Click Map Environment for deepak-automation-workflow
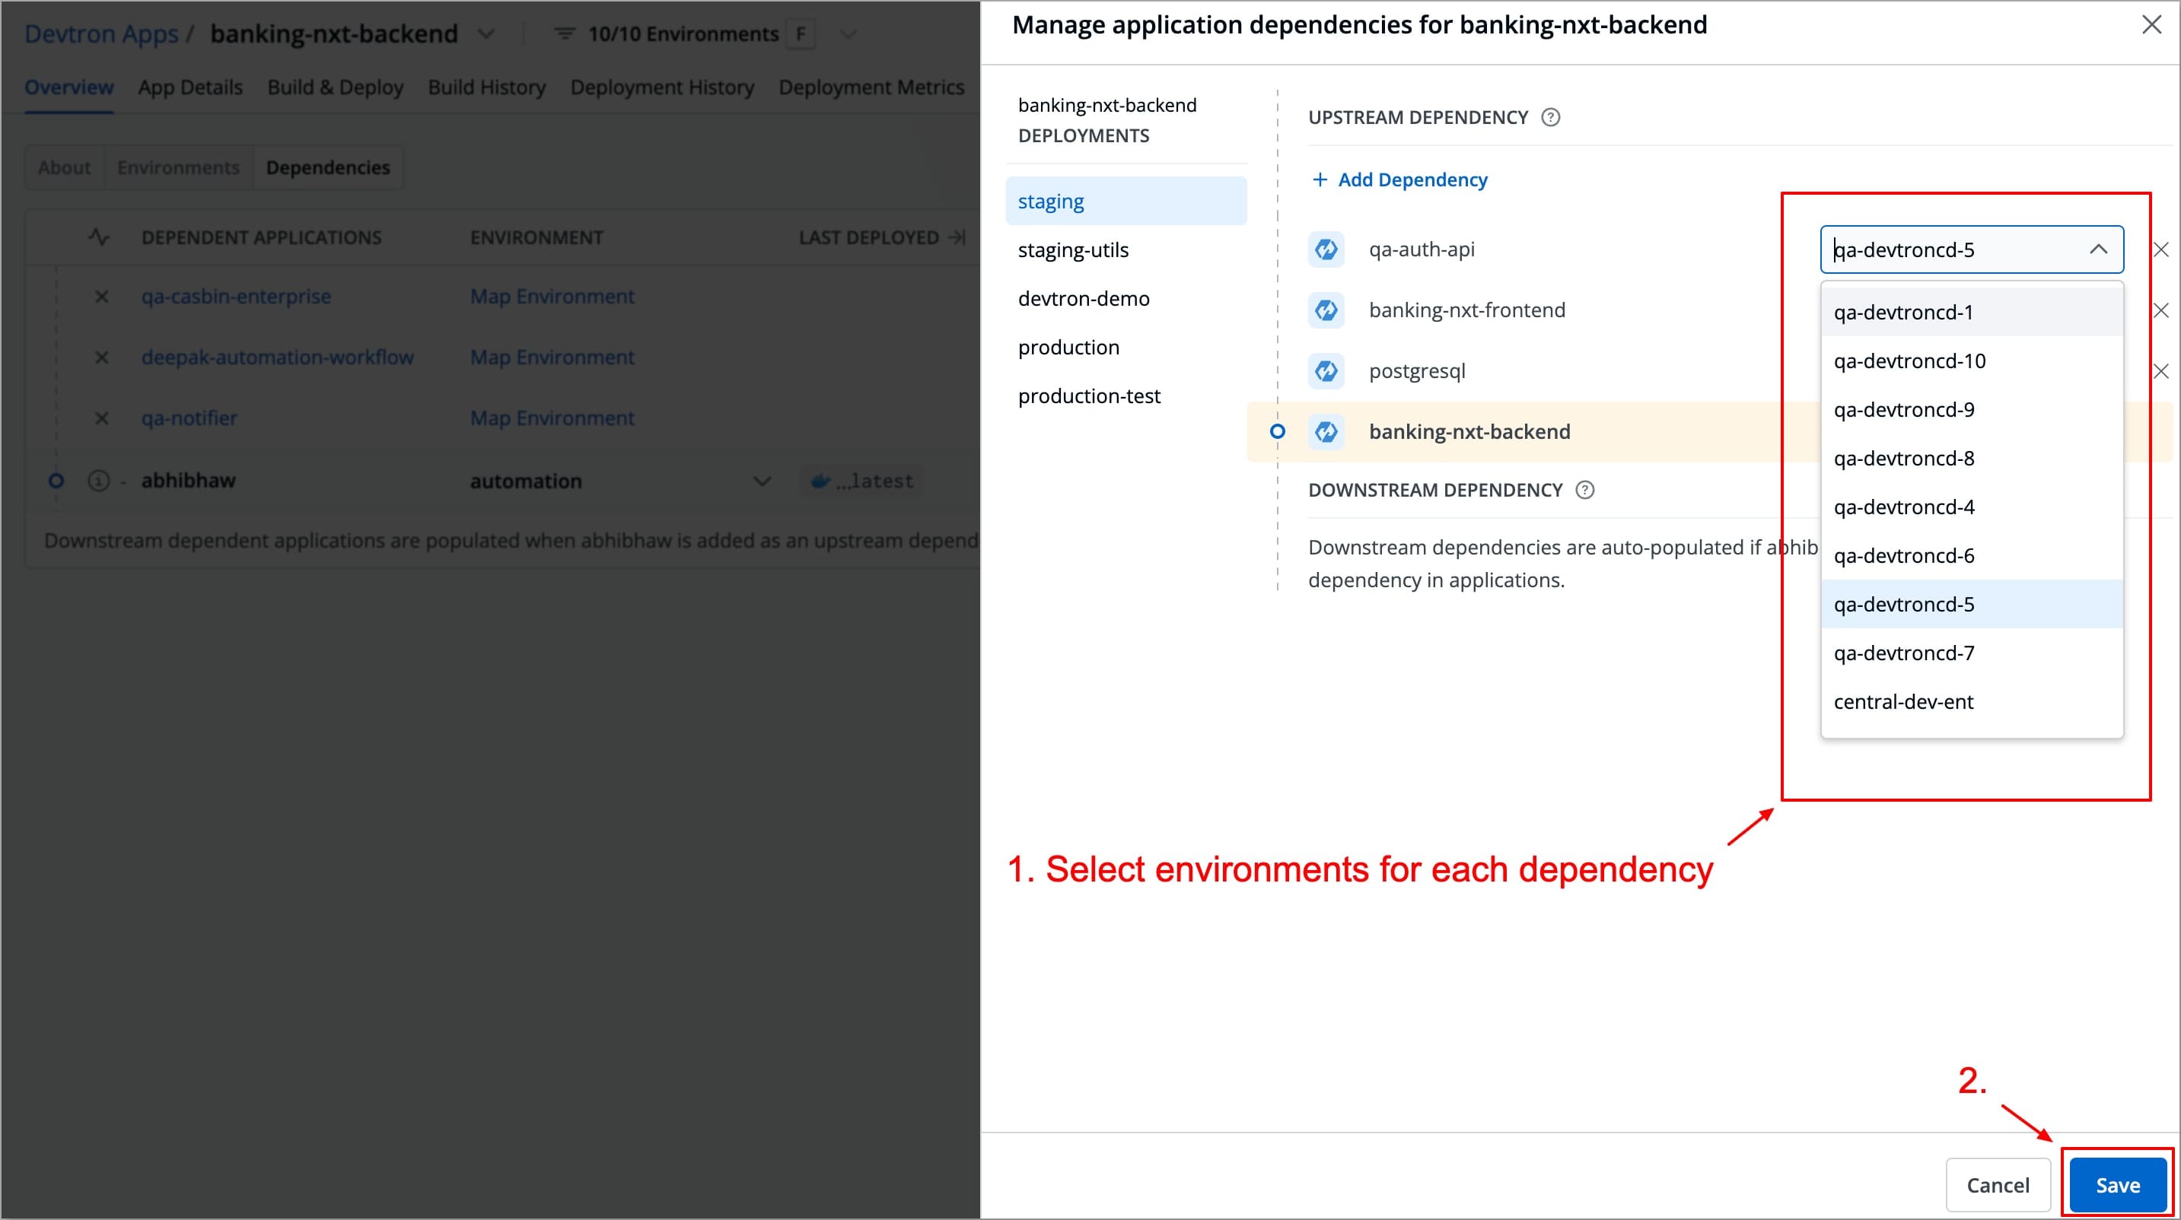Viewport: 2181px width, 1220px height. point(552,358)
